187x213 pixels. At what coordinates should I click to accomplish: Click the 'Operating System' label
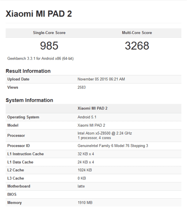tap(23, 117)
